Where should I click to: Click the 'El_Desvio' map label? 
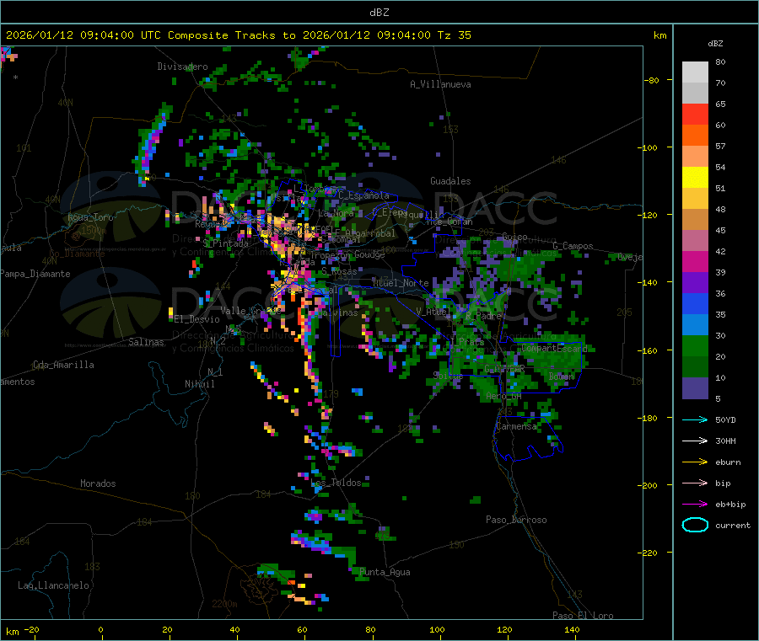coord(196,319)
